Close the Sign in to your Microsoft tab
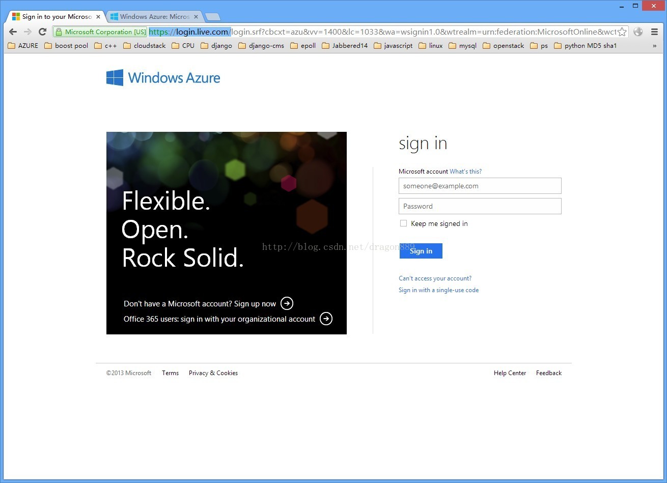The height and width of the screenshot is (483, 667). (97, 17)
